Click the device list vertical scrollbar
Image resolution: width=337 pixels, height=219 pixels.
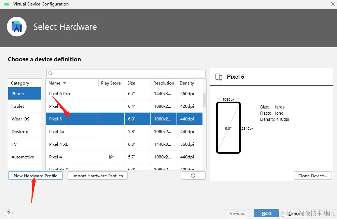205,100
